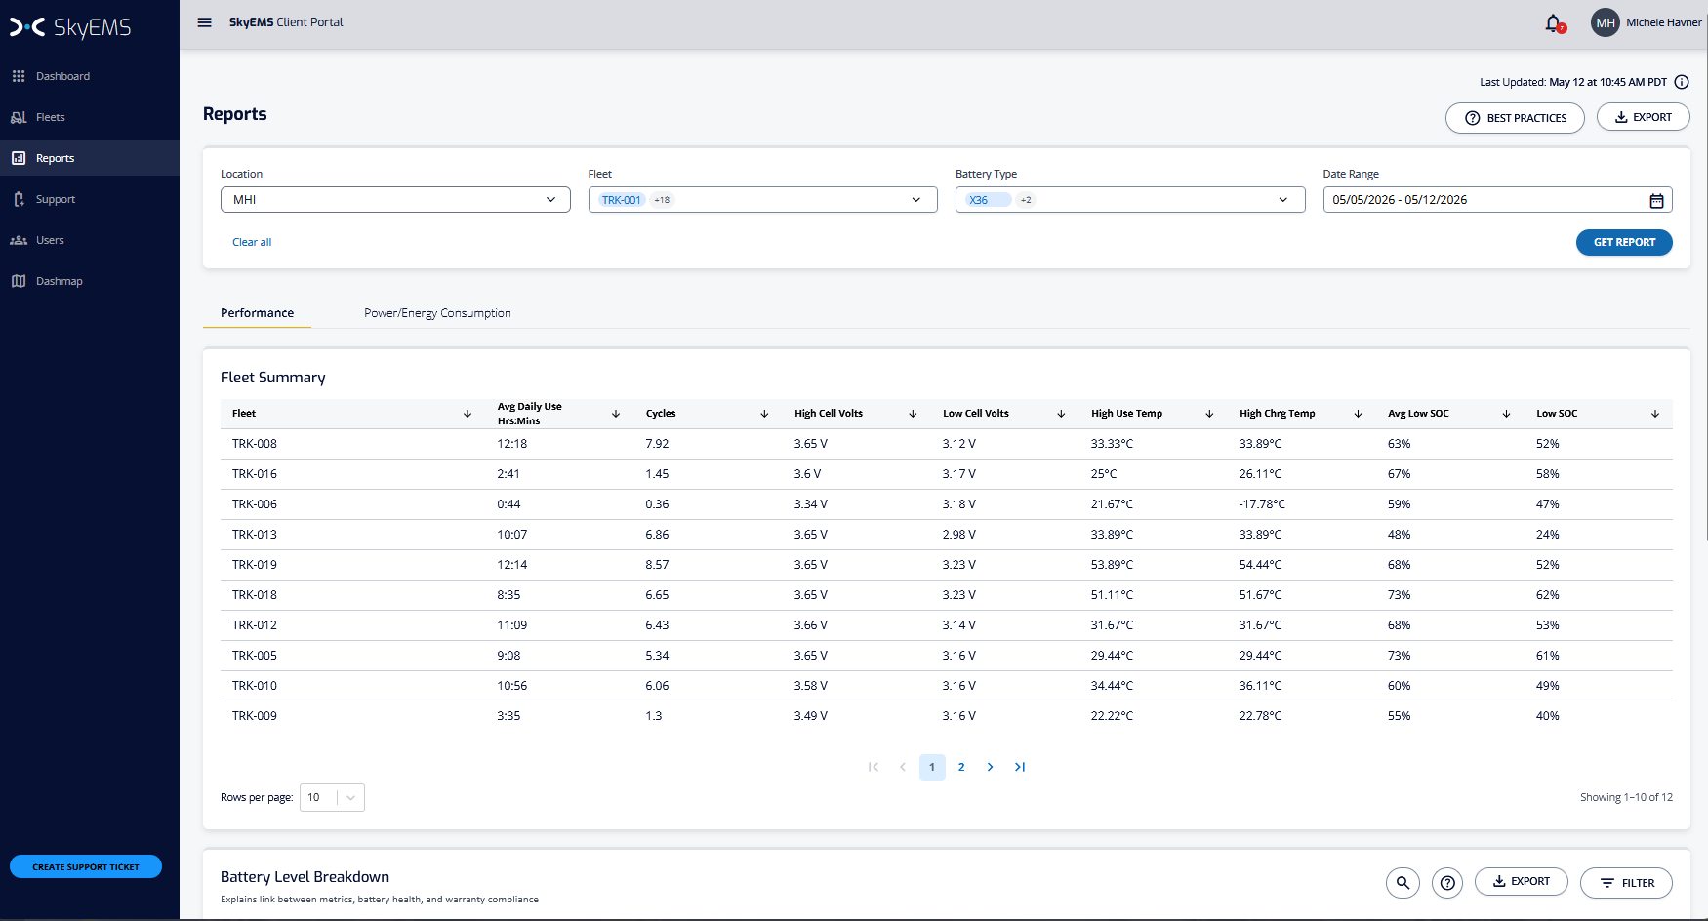Sort by High Use Temp arrow
The image size is (1708, 921).
coord(1209,414)
